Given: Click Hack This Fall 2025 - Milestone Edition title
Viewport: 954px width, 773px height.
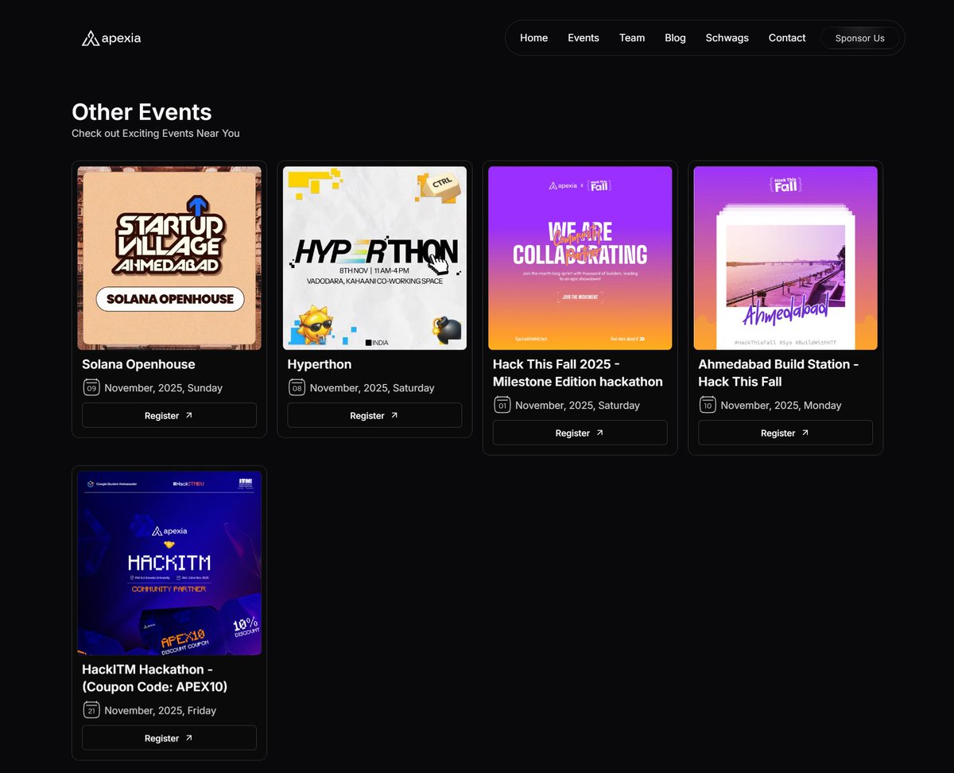Looking at the screenshot, I should point(578,373).
